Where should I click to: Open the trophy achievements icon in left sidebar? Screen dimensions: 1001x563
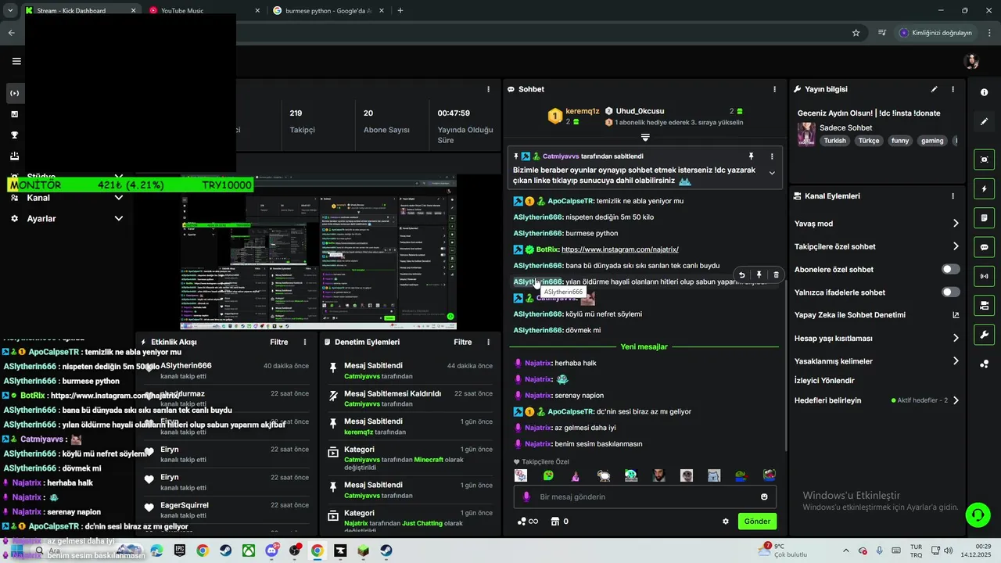coord(14,135)
